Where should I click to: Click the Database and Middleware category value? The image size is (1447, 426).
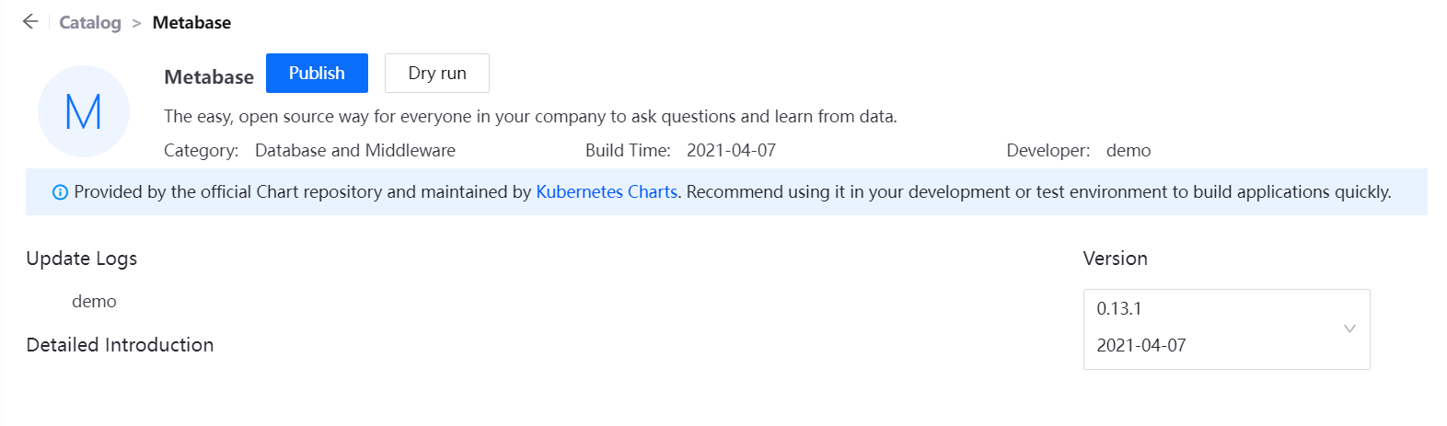[x=355, y=151]
